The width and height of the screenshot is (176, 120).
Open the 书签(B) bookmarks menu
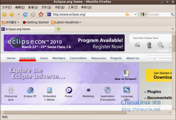pos(60,7)
